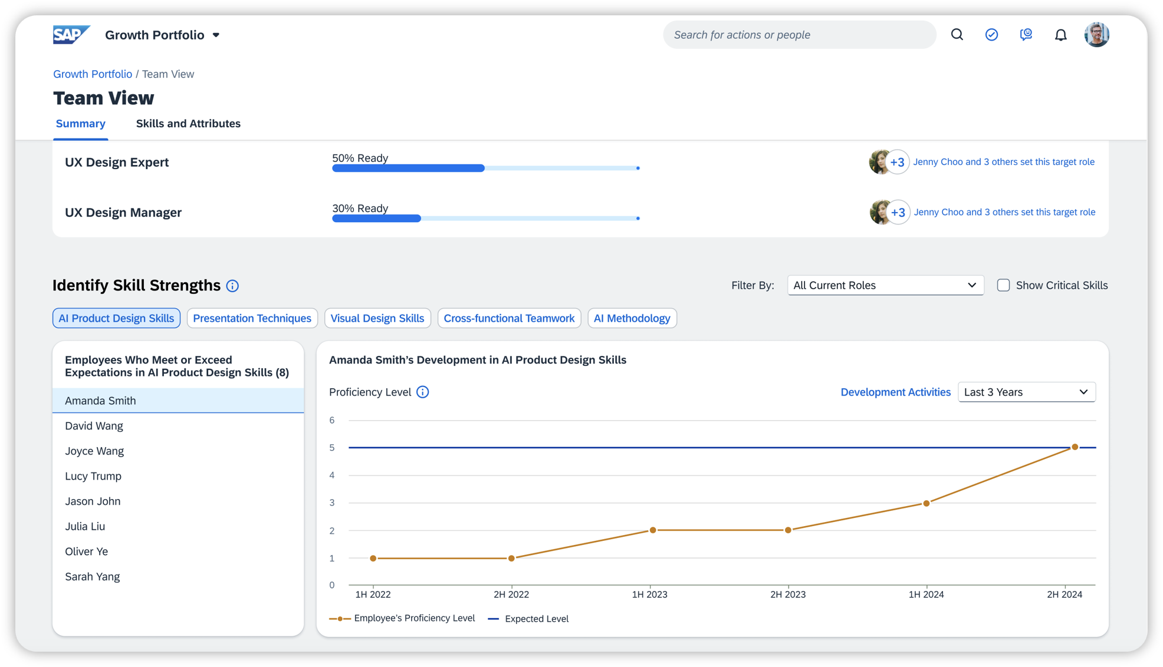Image resolution: width=1163 pixels, height=667 pixels.
Task: Open the chat support icon in header
Action: (x=1026, y=35)
